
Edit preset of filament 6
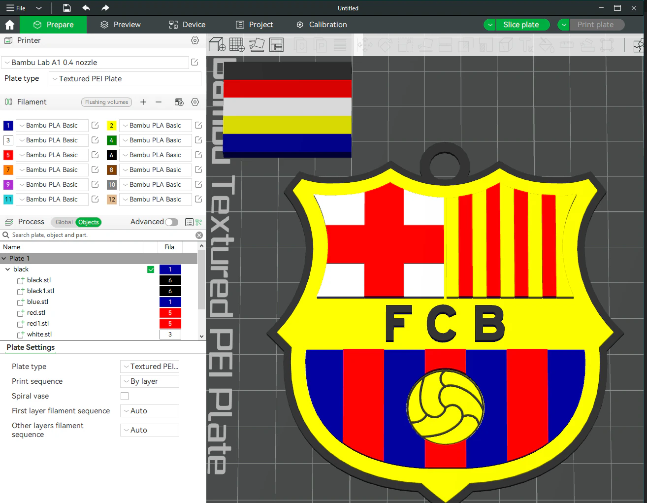tap(198, 155)
